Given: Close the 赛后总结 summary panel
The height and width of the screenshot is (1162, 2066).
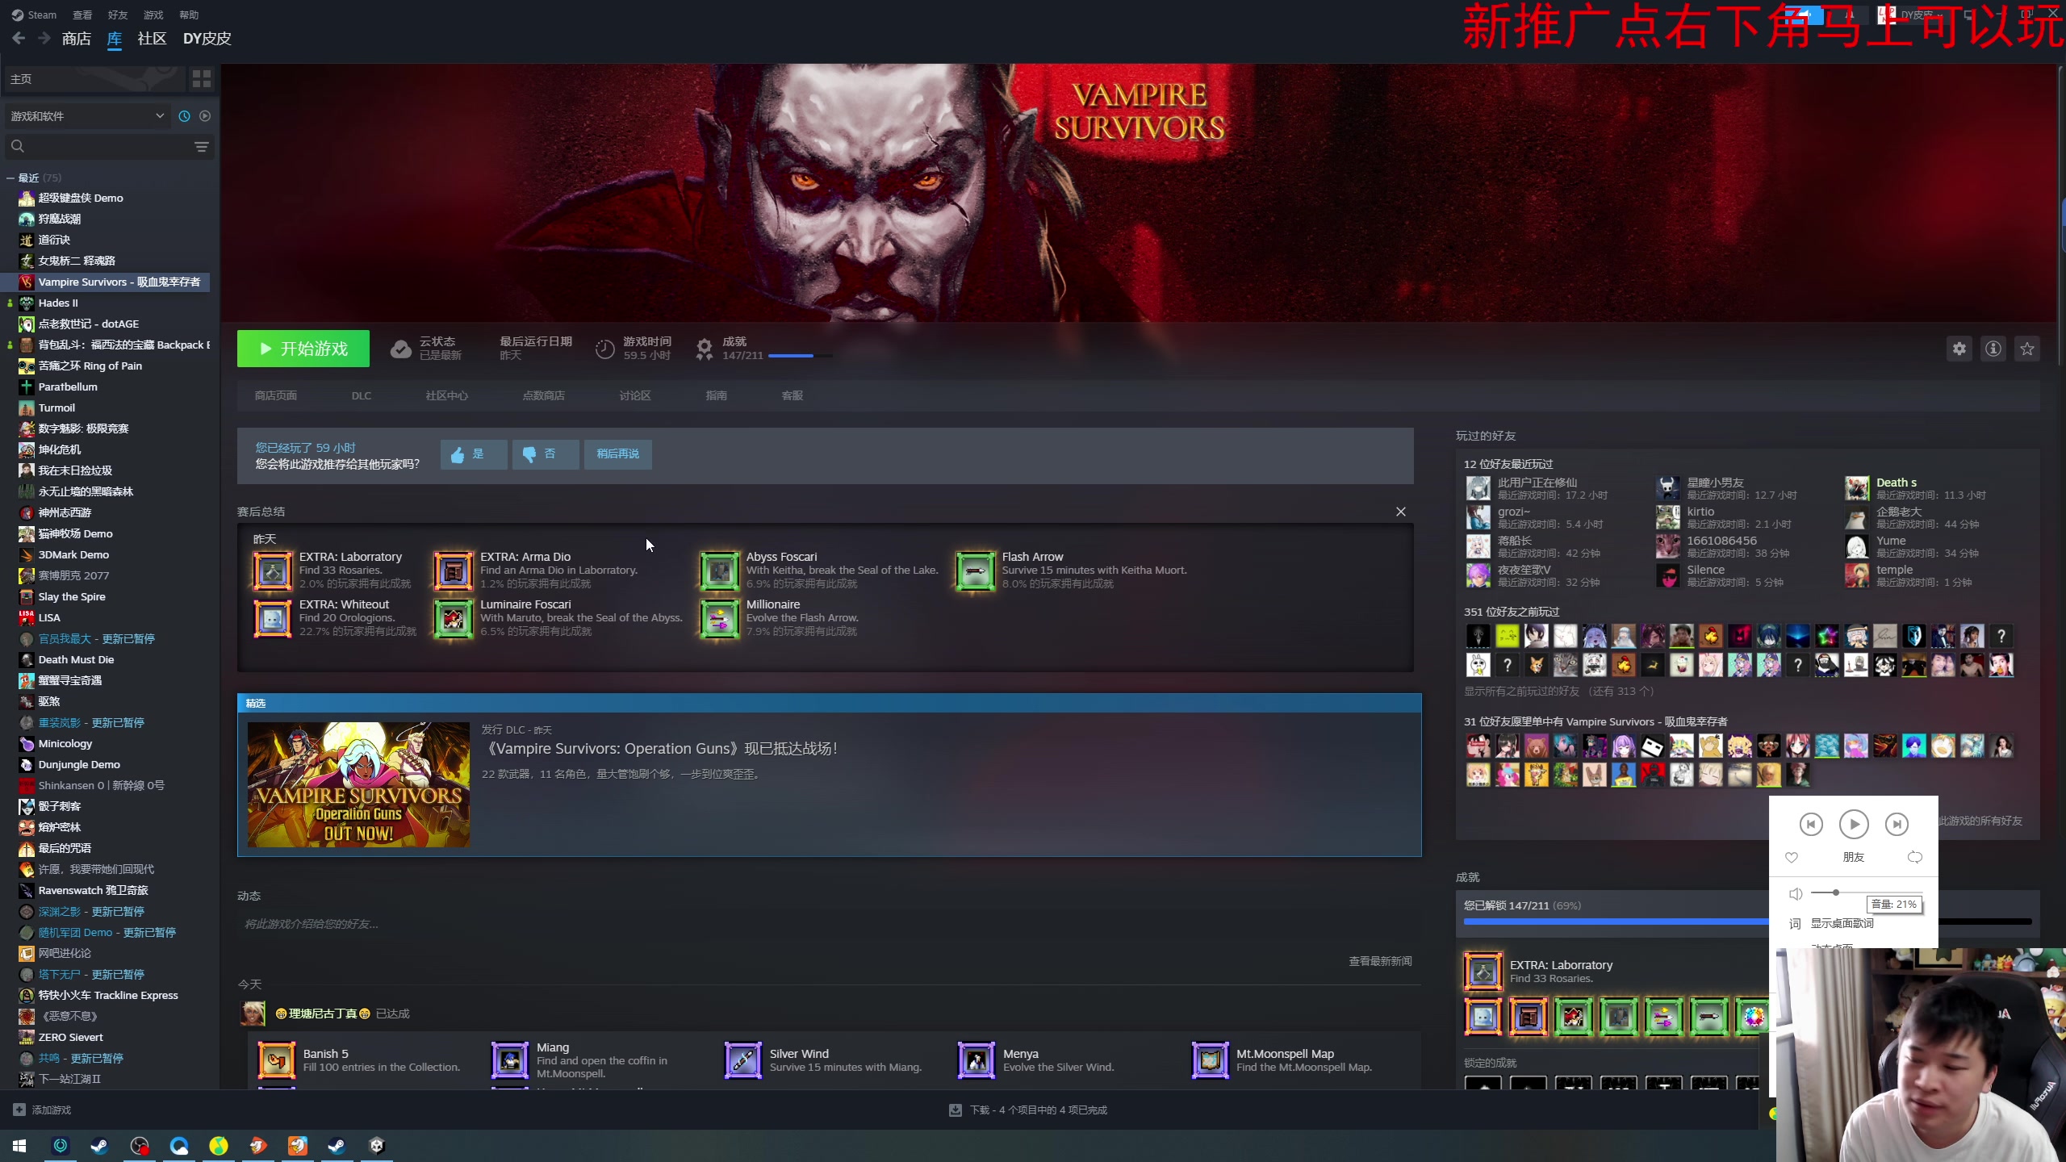Looking at the screenshot, I should click(1401, 512).
